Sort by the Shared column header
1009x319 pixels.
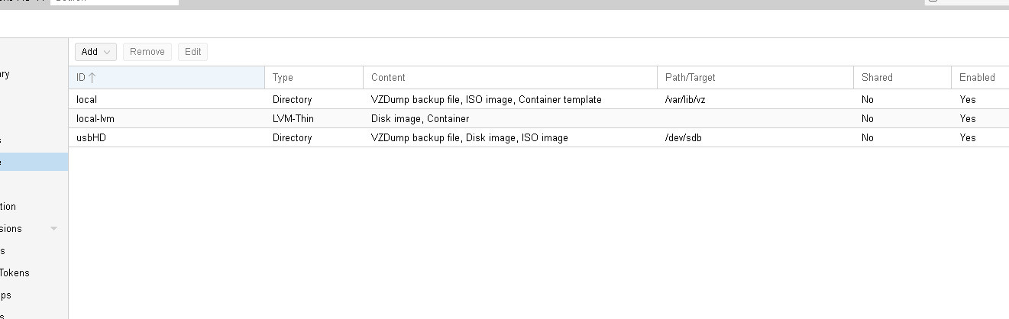tap(902, 77)
